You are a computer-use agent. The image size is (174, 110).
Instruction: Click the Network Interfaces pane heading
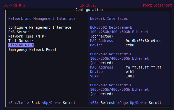(109, 19)
